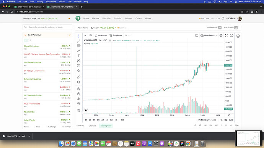Select the ruler measure tool
264x148 pixels.
pyautogui.click(x=79, y=77)
